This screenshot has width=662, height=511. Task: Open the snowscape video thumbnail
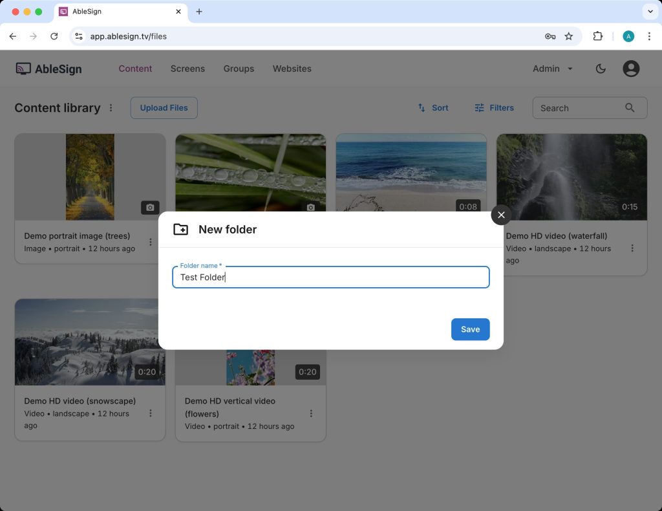pyautogui.click(x=90, y=342)
